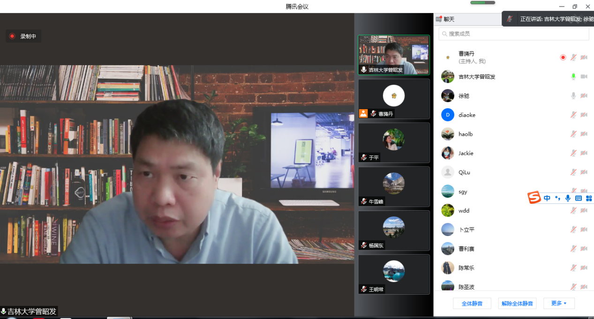The height and width of the screenshot is (319, 594).
Task: Click the Sogou punctuation mode icon
Action: pos(557,198)
